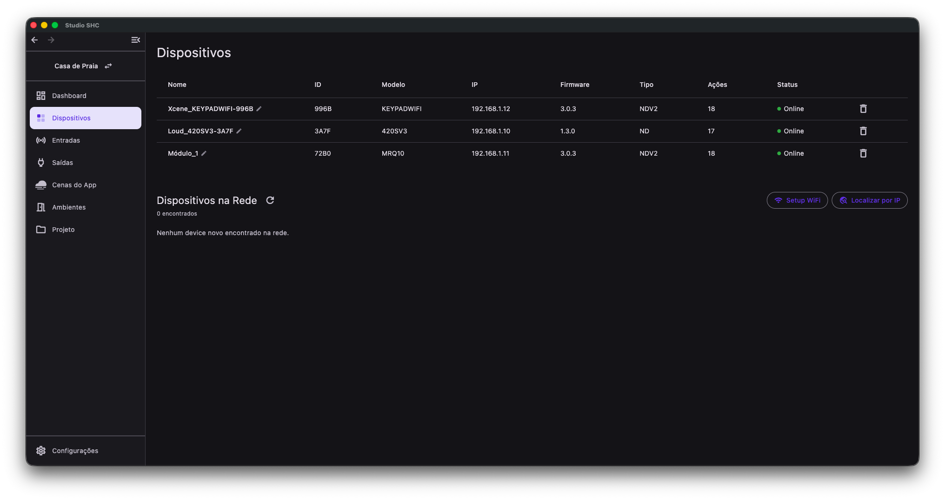
Task: Click the Casa de Praia project name
Action: tap(76, 66)
